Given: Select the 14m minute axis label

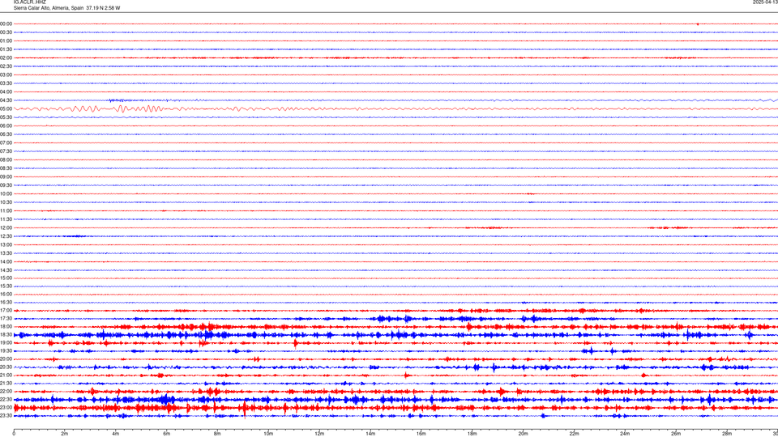Looking at the screenshot, I should [370, 434].
